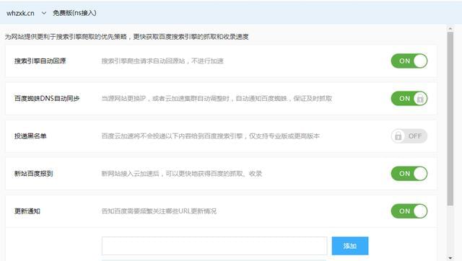Toggle the 百度蜘蛛DNS自动同步 switch
The height and width of the screenshot is (261, 462).
[409, 98]
